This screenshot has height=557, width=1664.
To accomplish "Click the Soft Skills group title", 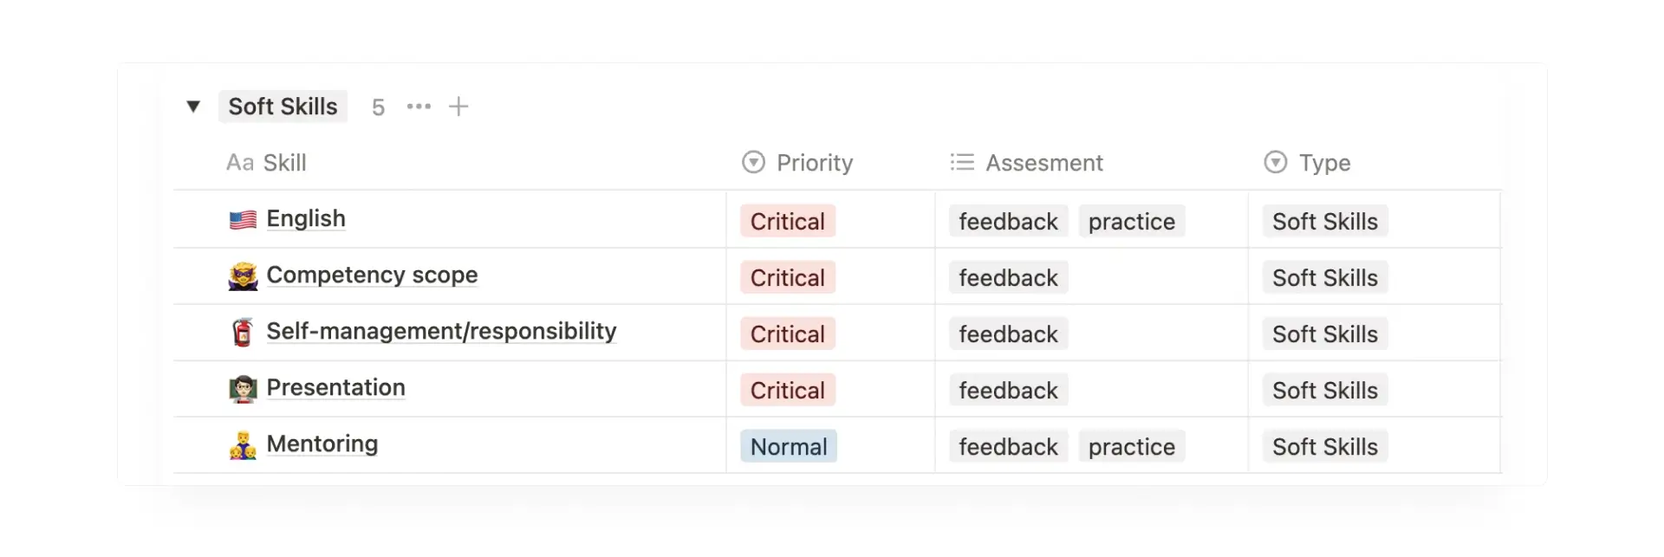I will [x=283, y=107].
